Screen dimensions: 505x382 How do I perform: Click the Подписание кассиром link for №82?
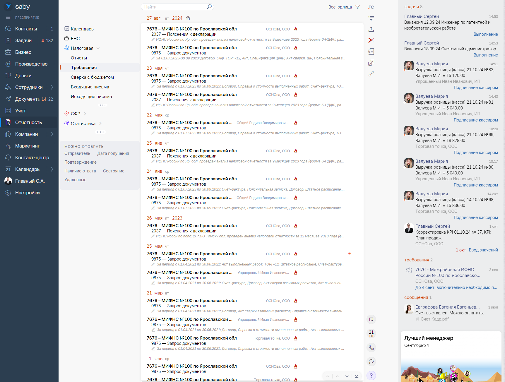475,88
